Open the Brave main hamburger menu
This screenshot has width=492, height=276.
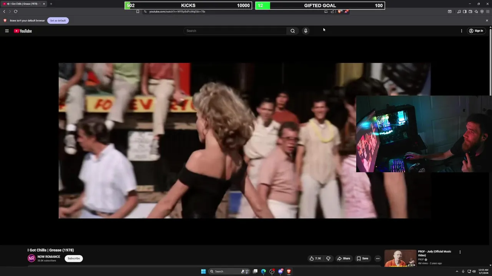488,11
